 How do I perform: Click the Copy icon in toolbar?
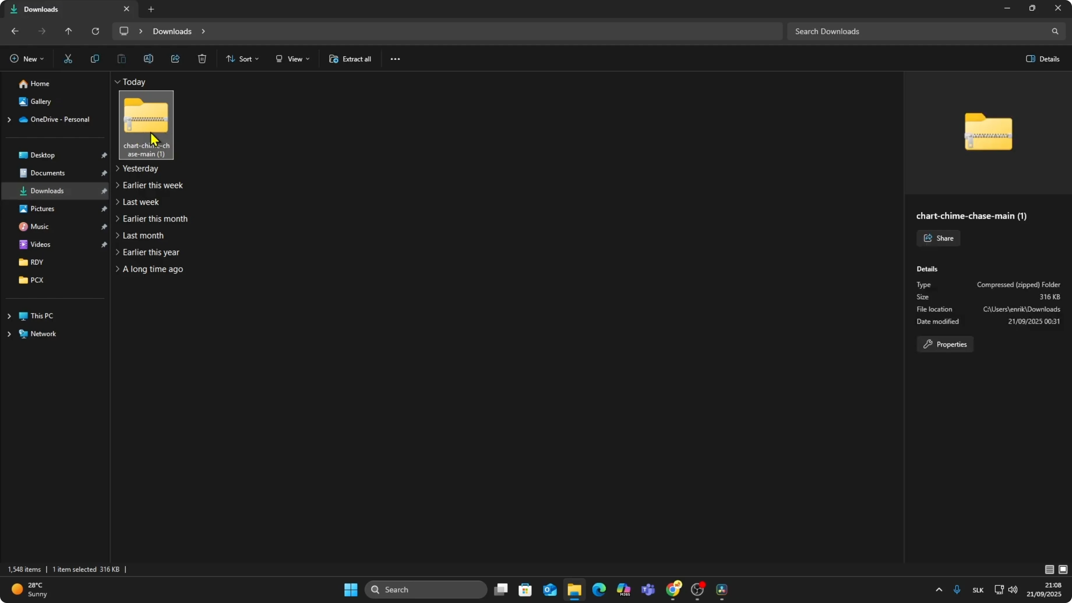tap(95, 59)
